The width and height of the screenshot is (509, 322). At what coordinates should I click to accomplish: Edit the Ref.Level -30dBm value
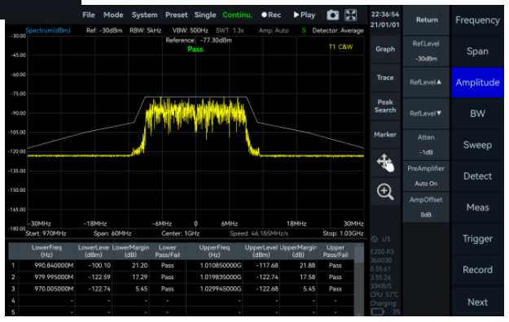426,51
